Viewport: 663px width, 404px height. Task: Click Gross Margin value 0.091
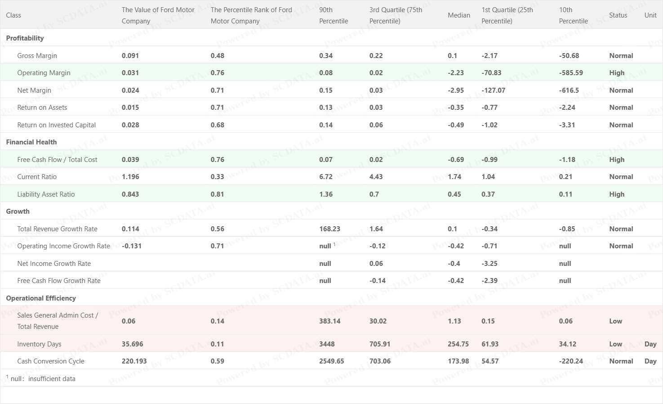pyautogui.click(x=130, y=56)
